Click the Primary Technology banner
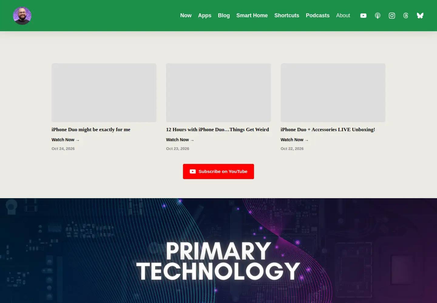Viewport: 437px width, 303px height. (x=218, y=251)
